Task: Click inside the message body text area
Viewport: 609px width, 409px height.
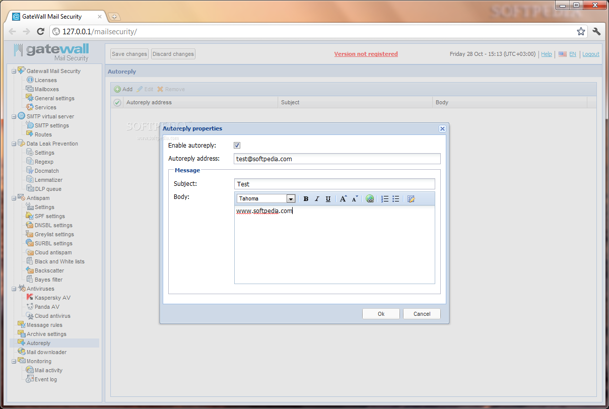Action: 334,244
